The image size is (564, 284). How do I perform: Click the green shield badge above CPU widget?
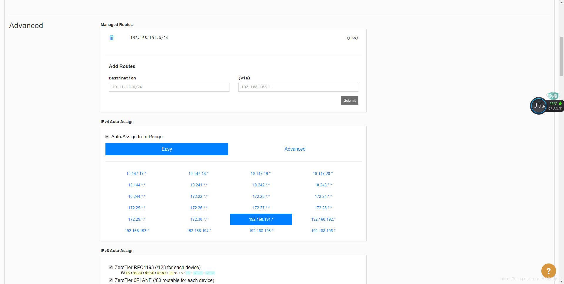click(553, 96)
